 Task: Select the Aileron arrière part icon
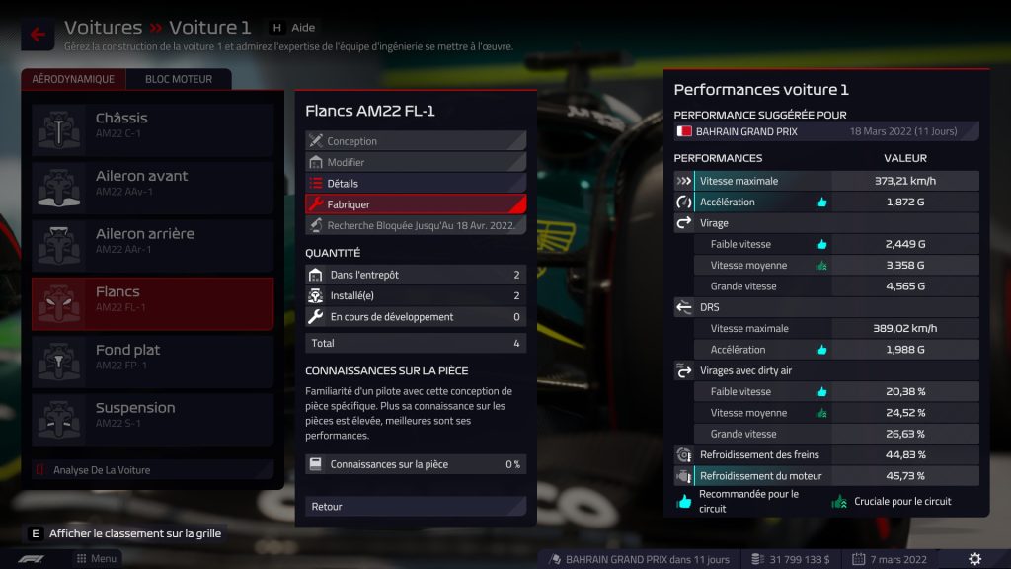(x=58, y=245)
